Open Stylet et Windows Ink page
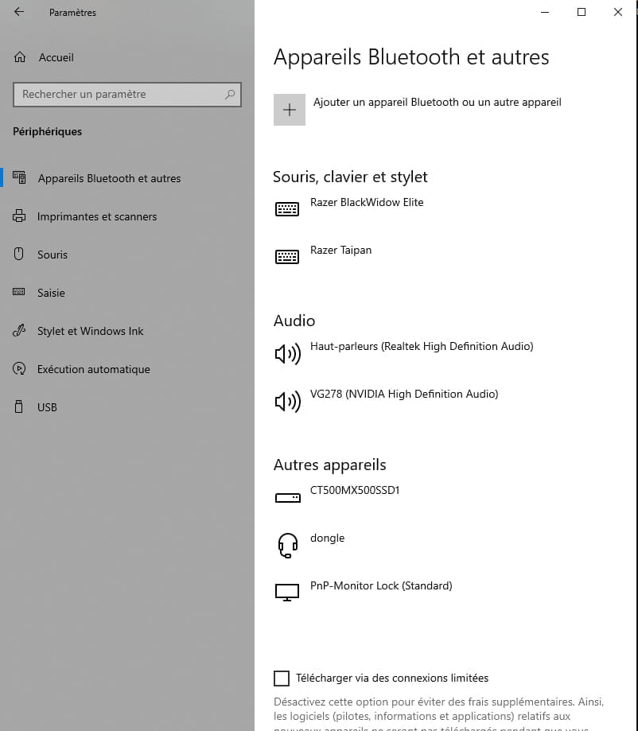 pos(90,331)
